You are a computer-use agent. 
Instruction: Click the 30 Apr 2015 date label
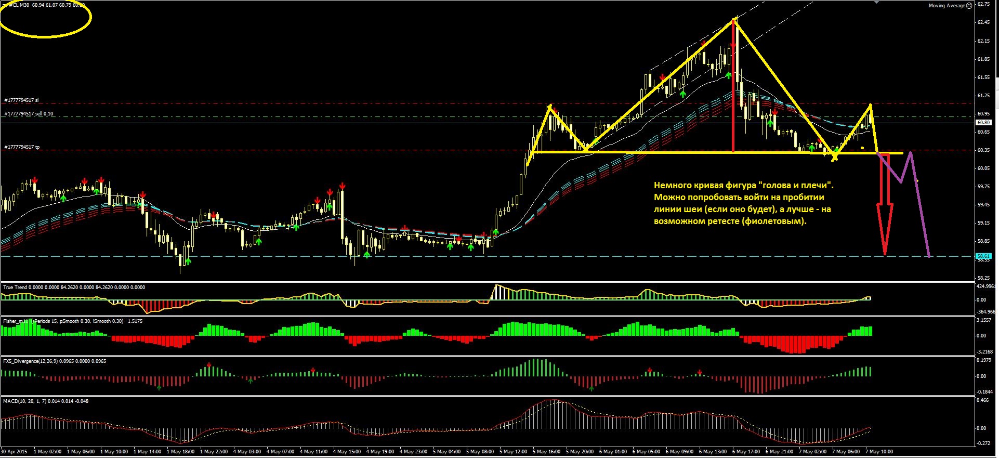[x=14, y=452]
